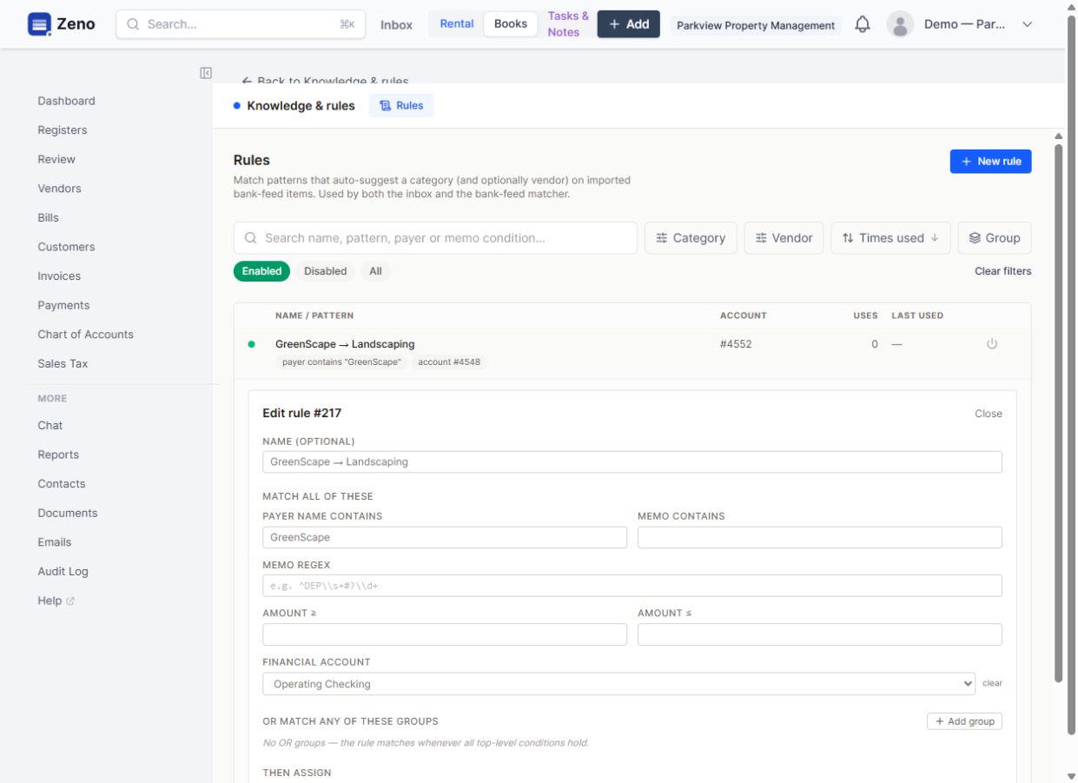Open Payments in sidebar
The image size is (1078, 783).
63,305
